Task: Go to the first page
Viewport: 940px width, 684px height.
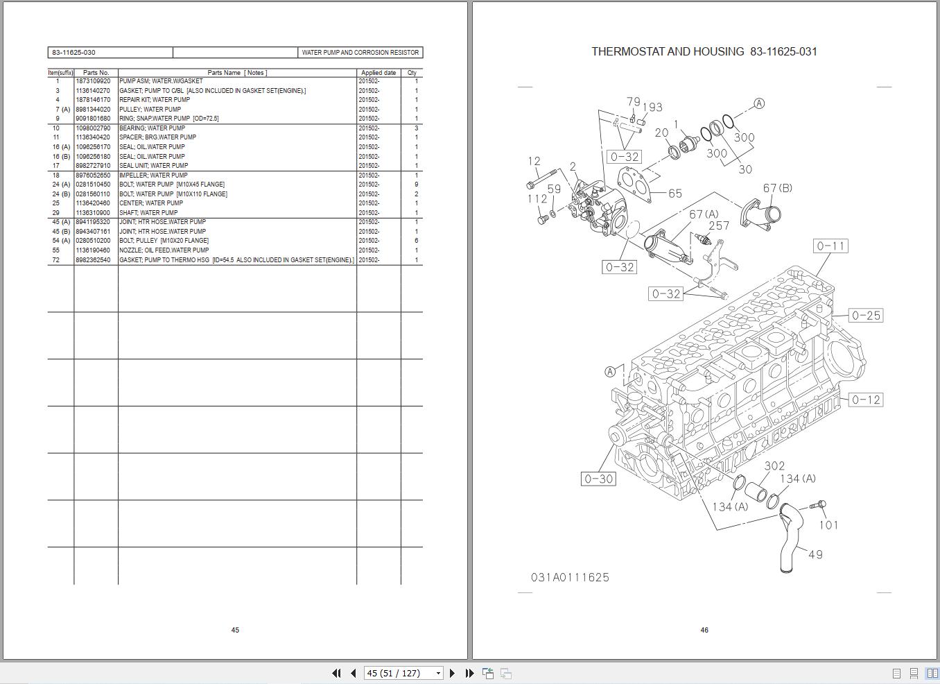Action: click(x=336, y=673)
